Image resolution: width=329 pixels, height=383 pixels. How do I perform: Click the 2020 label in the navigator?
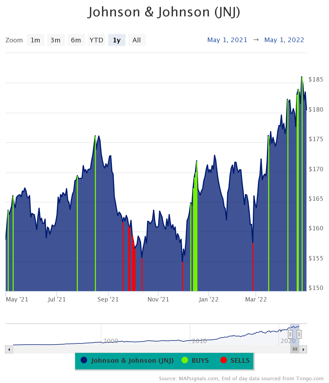pyautogui.click(x=288, y=341)
